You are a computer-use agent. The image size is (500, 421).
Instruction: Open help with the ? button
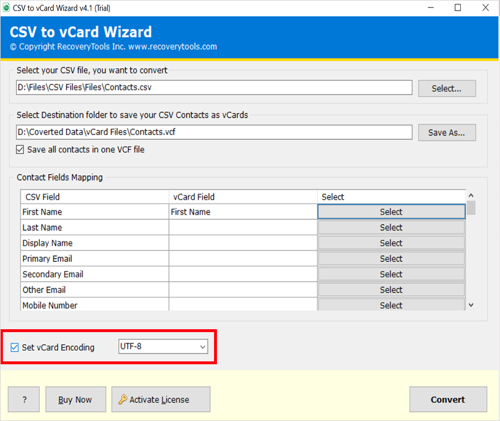(24, 399)
